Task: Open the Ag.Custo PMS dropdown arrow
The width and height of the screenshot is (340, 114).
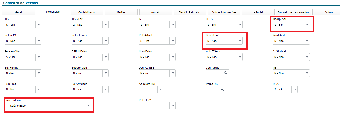Action: (161, 89)
